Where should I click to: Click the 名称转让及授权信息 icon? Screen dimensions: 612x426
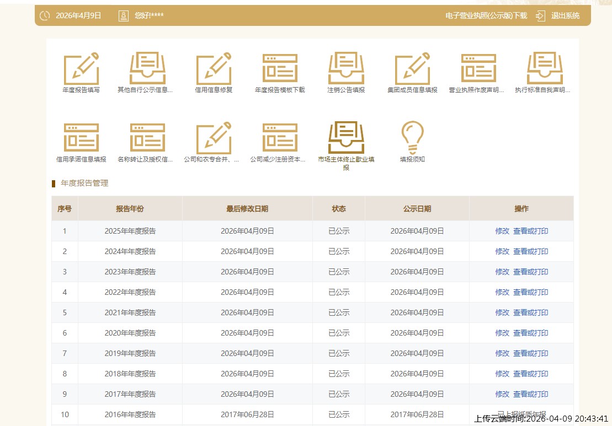click(x=147, y=138)
